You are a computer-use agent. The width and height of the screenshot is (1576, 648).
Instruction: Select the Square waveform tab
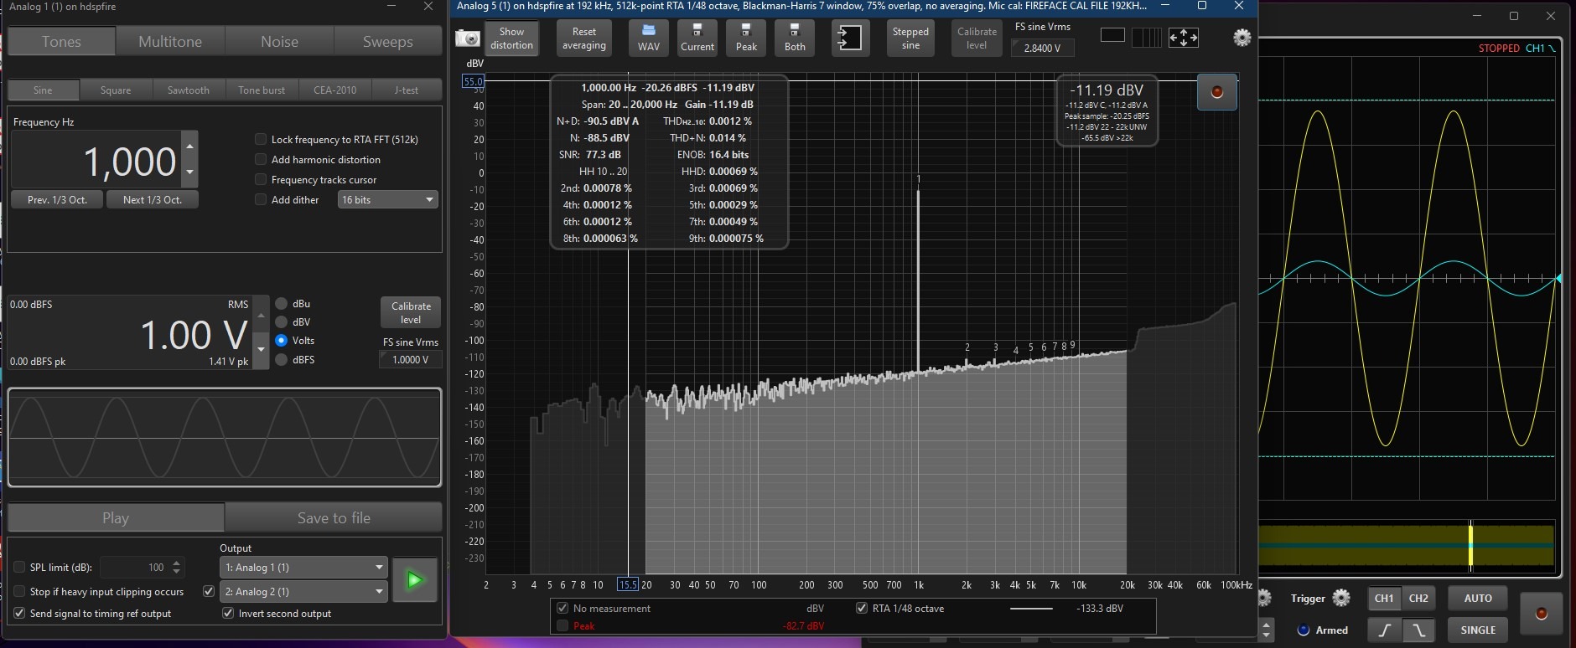[116, 90]
